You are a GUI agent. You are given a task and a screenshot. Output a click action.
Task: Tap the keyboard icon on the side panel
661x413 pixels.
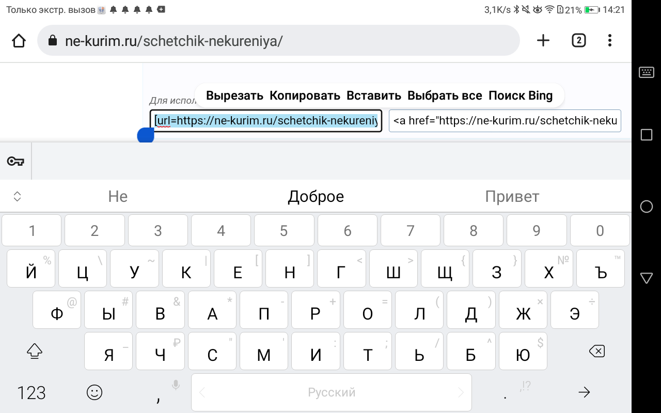(646, 72)
